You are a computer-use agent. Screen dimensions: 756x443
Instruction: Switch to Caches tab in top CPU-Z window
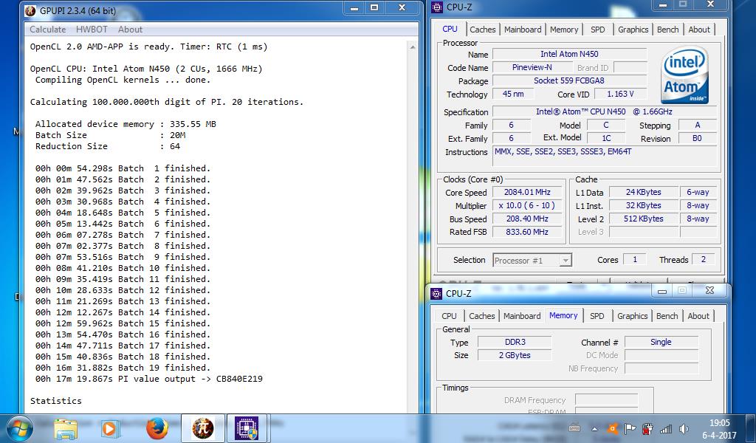point(483,30)
